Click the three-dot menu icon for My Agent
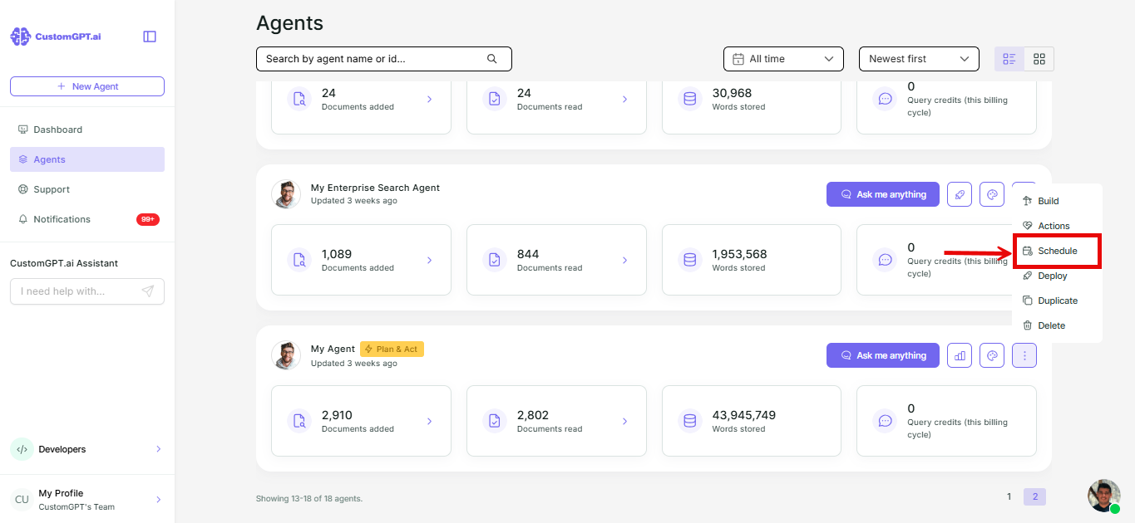 1024,355
